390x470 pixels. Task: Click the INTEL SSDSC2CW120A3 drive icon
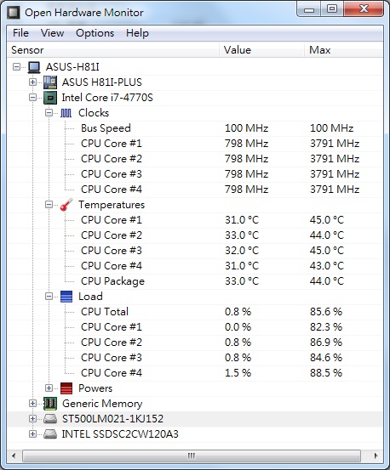coord(50,434)
